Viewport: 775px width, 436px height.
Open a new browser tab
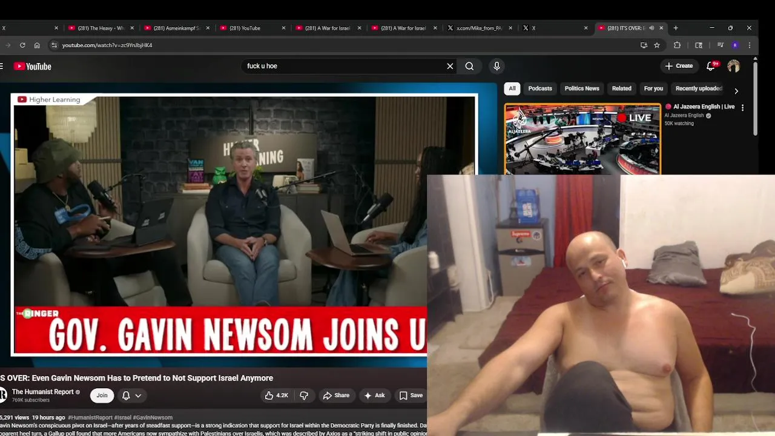676,28
